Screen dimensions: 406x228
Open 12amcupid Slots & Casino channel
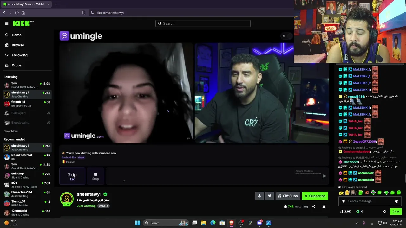[x=27, y=212]
